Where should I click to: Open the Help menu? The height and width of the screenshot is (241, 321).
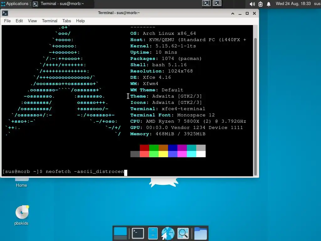[x=80, y=21]
